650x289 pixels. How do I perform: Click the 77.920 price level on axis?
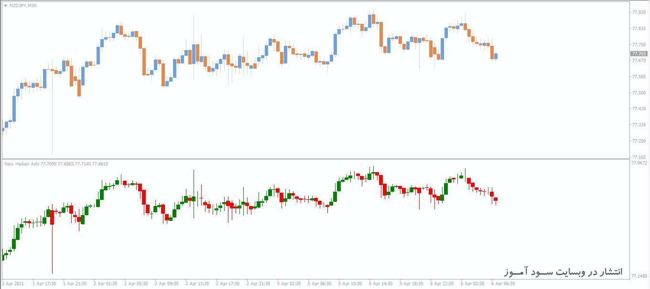639,12
